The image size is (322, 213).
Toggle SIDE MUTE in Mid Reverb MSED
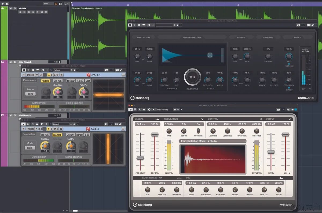(57, 135)
